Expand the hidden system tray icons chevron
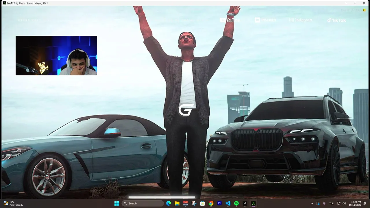This screenshot has width=370, height=208. tap(312, 203)
